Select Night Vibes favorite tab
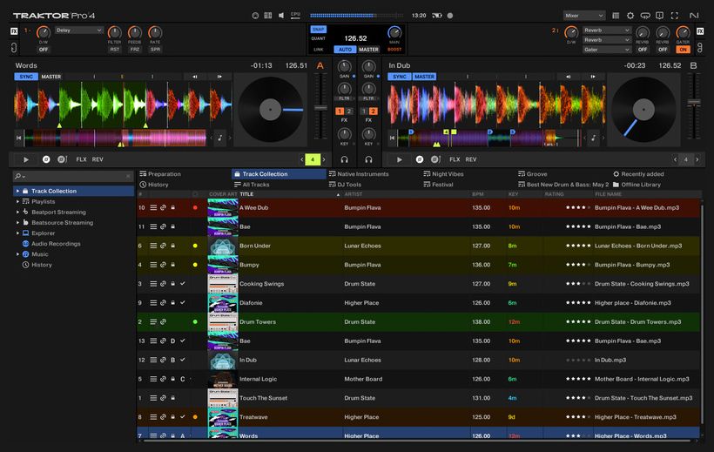The width and height of the screenshot is (714, 452). tap(443, 174)
